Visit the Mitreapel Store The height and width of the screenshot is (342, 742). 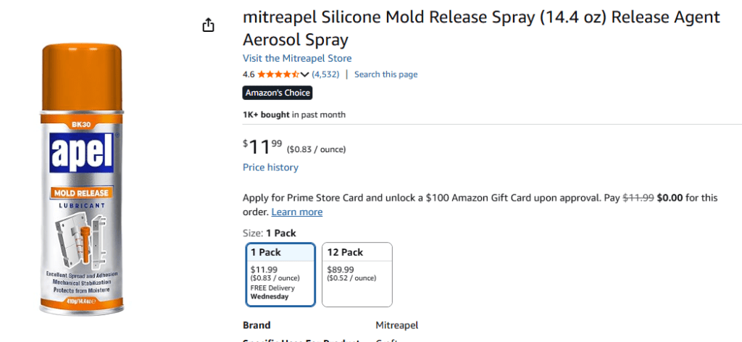pos(297,58)
